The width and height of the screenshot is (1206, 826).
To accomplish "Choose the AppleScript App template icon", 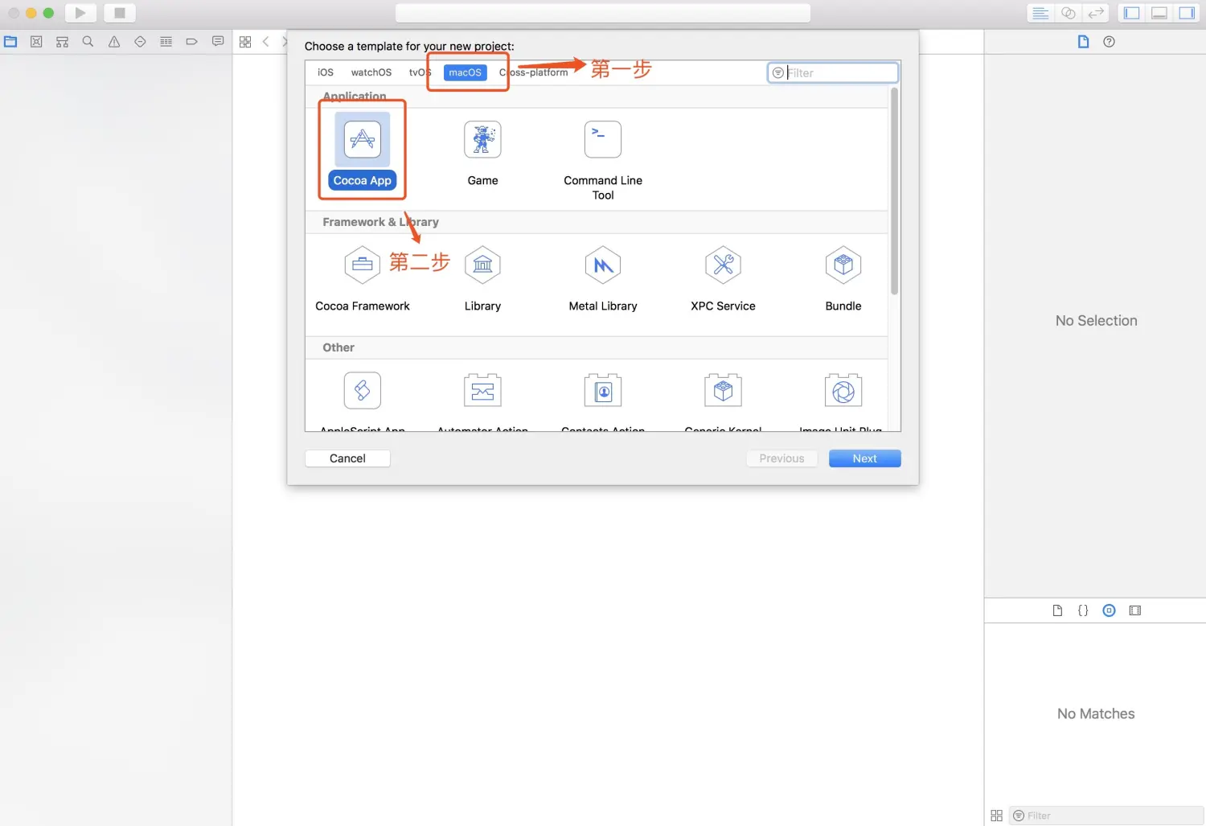I will click(x=363, y=390).
